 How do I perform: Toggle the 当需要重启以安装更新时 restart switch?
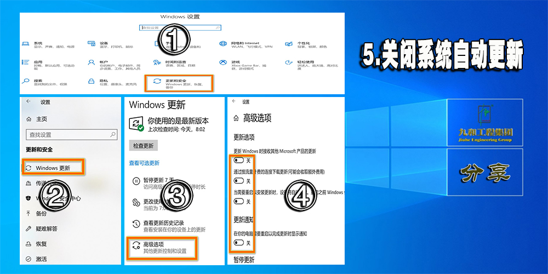[x=239, y=201]
